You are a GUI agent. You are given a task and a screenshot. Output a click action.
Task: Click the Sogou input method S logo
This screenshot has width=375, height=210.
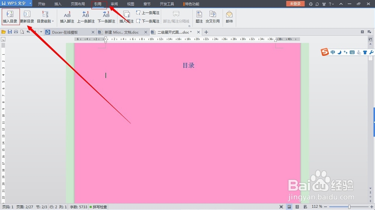(x=325, y=52)
